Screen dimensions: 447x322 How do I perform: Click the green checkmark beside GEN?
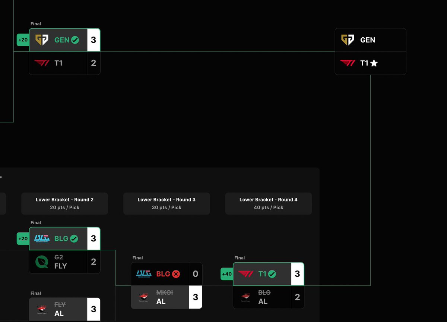click(x=75, y=40)
